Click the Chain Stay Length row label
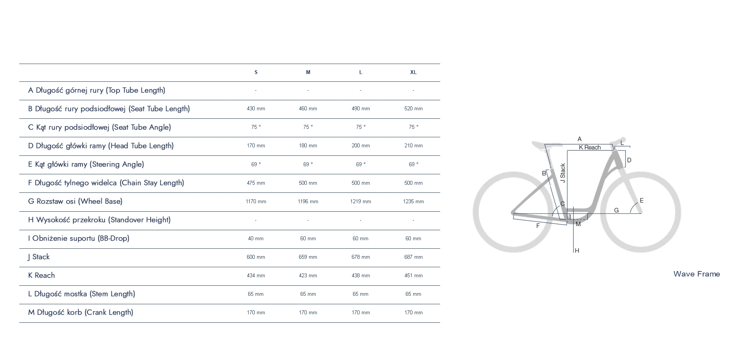740x354 pixels. click(106, 183)
